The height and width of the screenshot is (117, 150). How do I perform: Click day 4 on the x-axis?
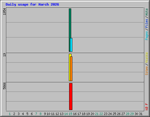pos(23,114)
